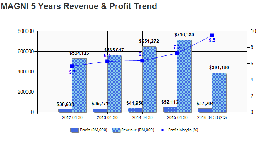Click the 2014-04-30 x-axis label

pyautogui.click(x=143, y=117)
